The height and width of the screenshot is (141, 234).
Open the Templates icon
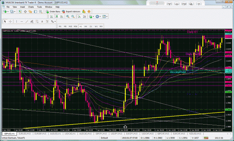pyautogui.click(x=104, y=16)
